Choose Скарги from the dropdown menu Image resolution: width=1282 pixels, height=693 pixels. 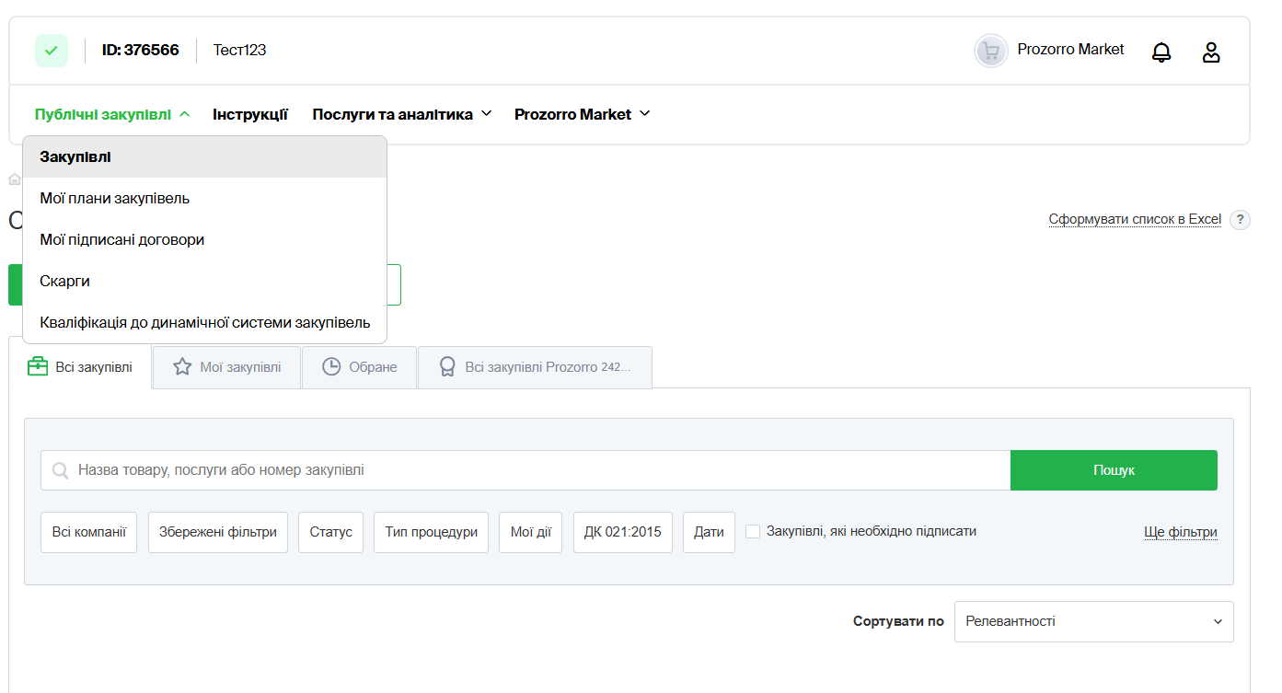point(65,282)
